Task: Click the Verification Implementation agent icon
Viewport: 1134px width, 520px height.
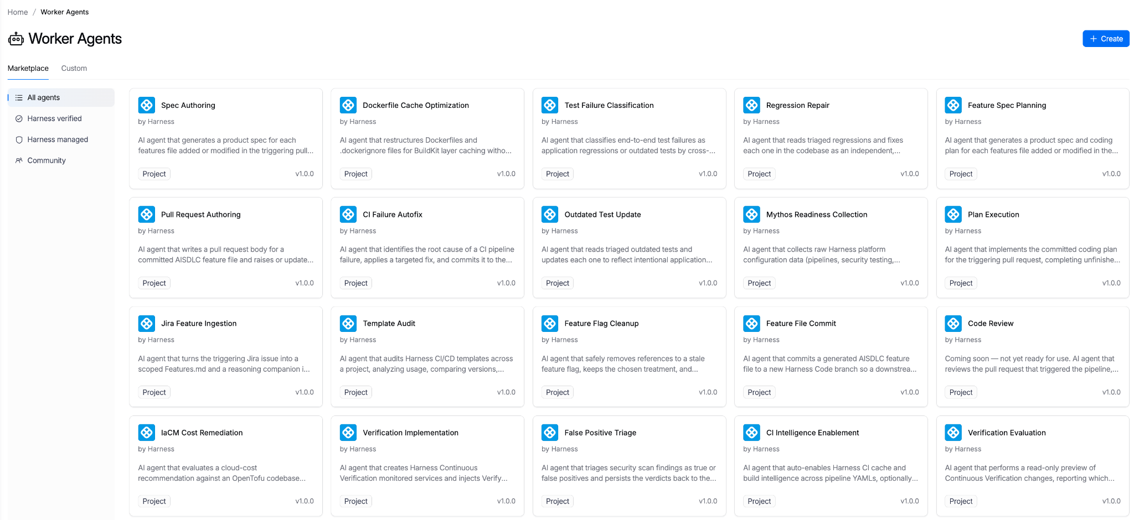Action: click(348, 433)
